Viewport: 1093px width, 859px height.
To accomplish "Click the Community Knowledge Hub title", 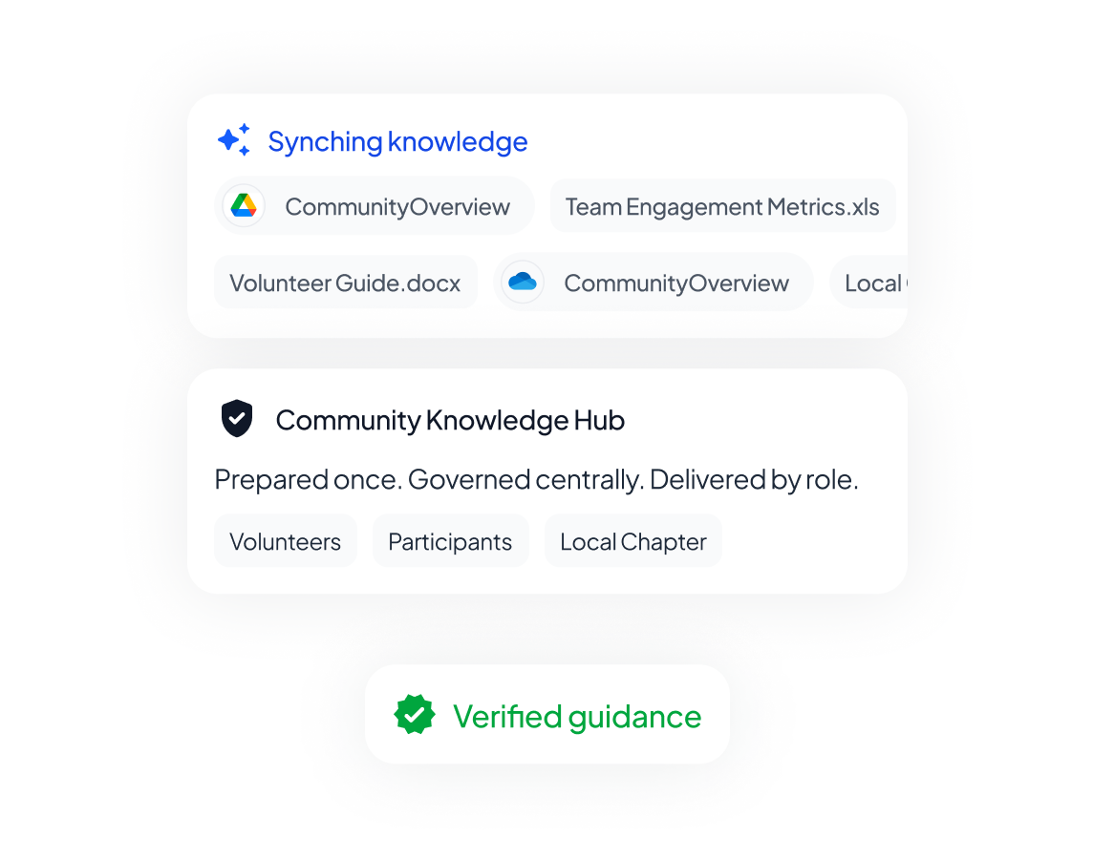I will pyautogui.click(x=450, y=420).
